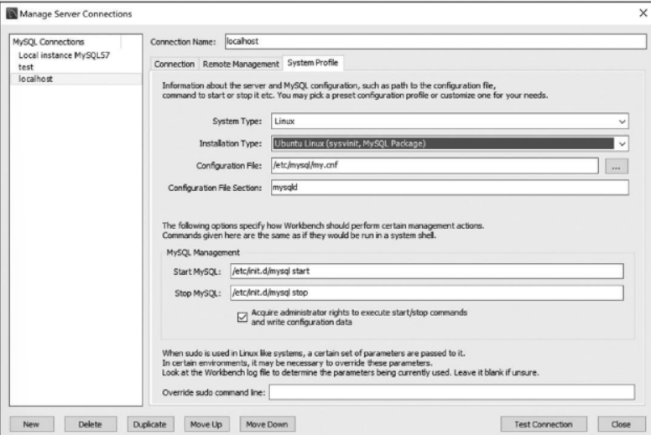This screenshot has width=651, height=435.
Task: Click the Override sudo command line field
Action: pos(451,392)
